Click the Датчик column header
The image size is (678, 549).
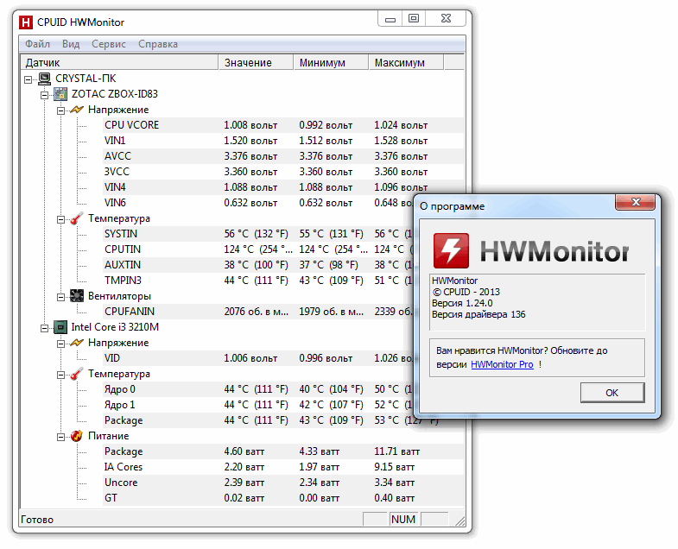tap(119, 63)
